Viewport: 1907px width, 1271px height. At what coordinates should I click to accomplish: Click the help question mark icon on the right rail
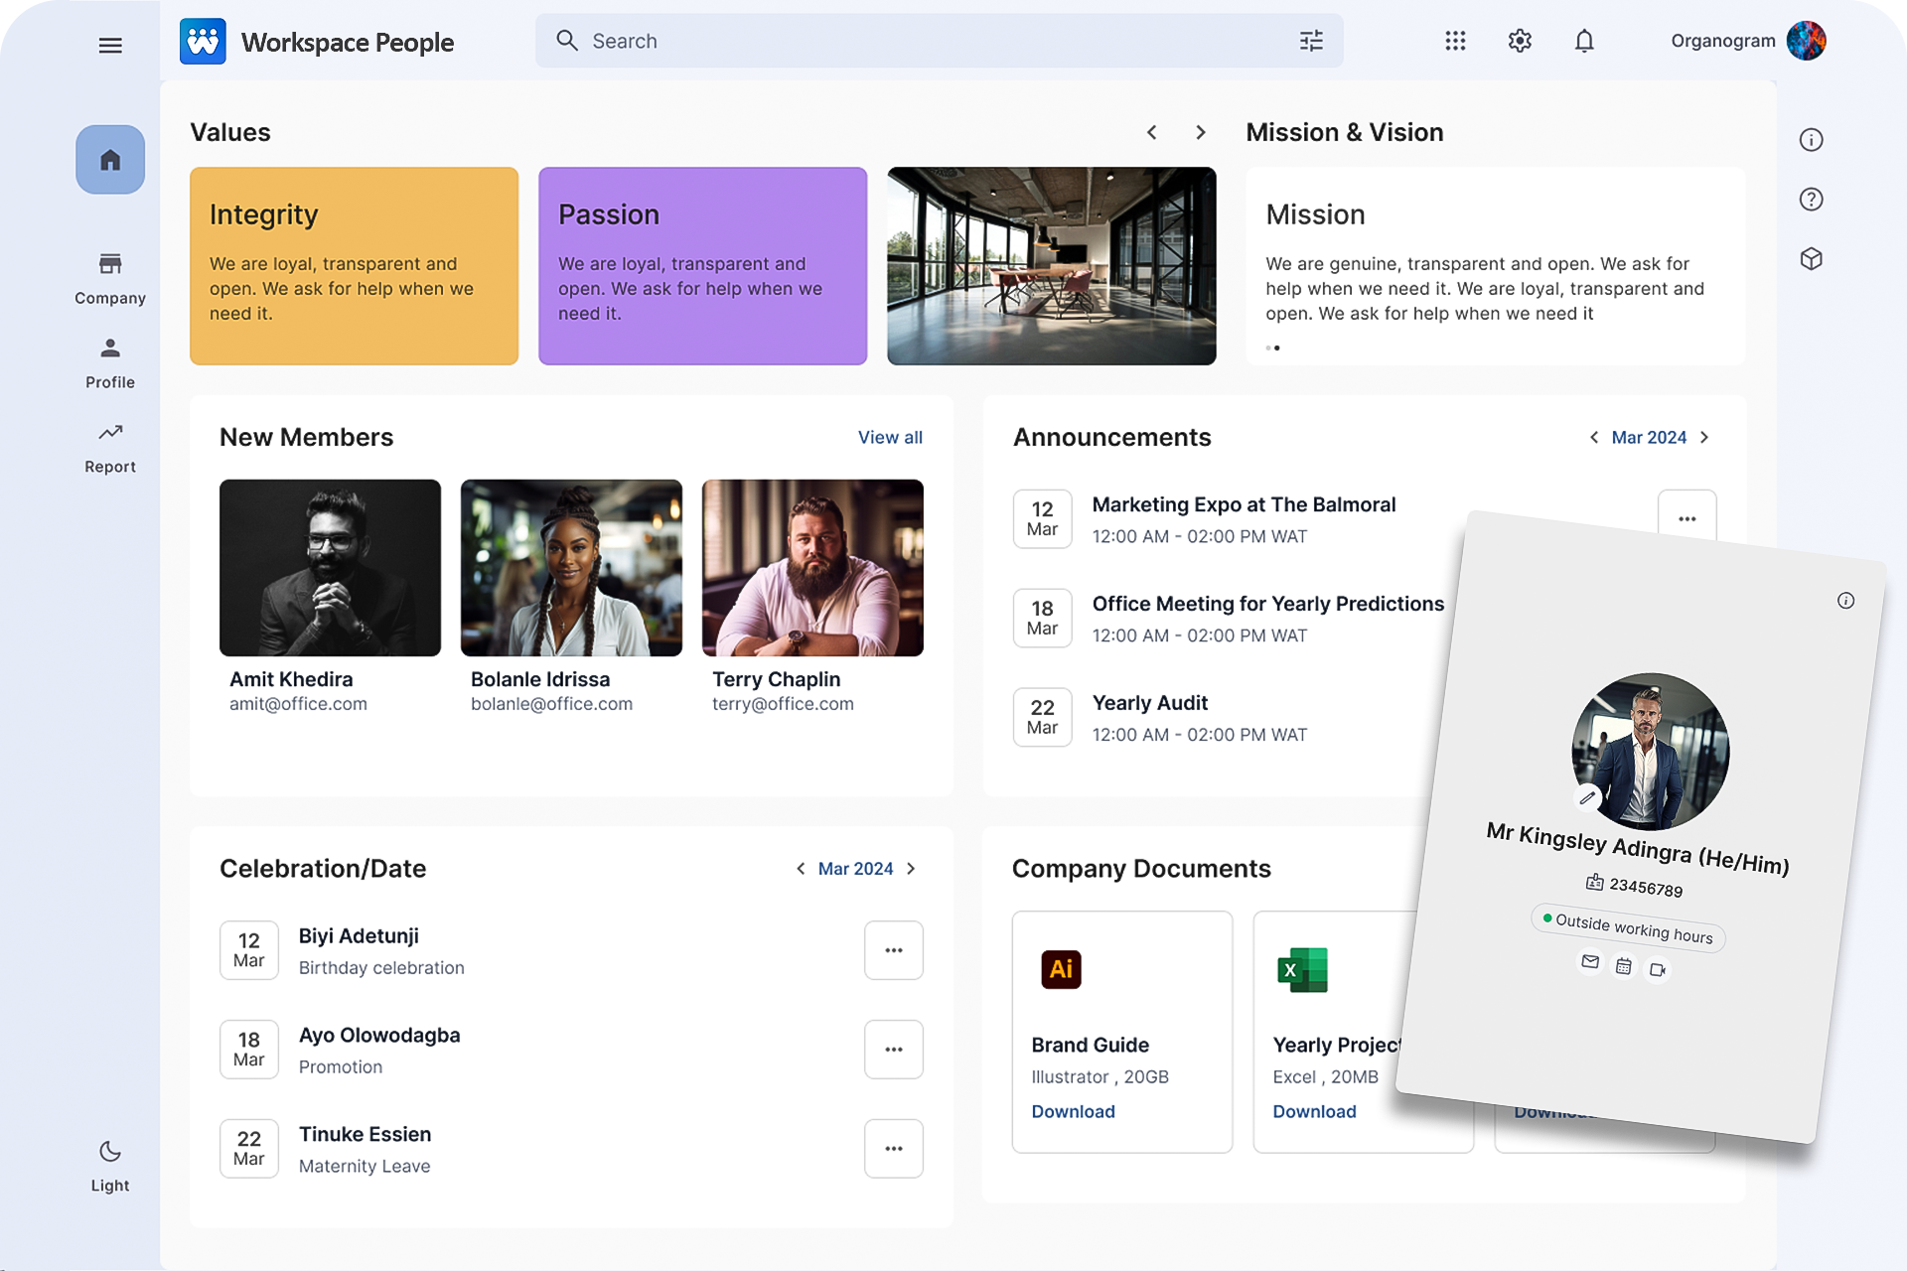[x=1812, y=199]
